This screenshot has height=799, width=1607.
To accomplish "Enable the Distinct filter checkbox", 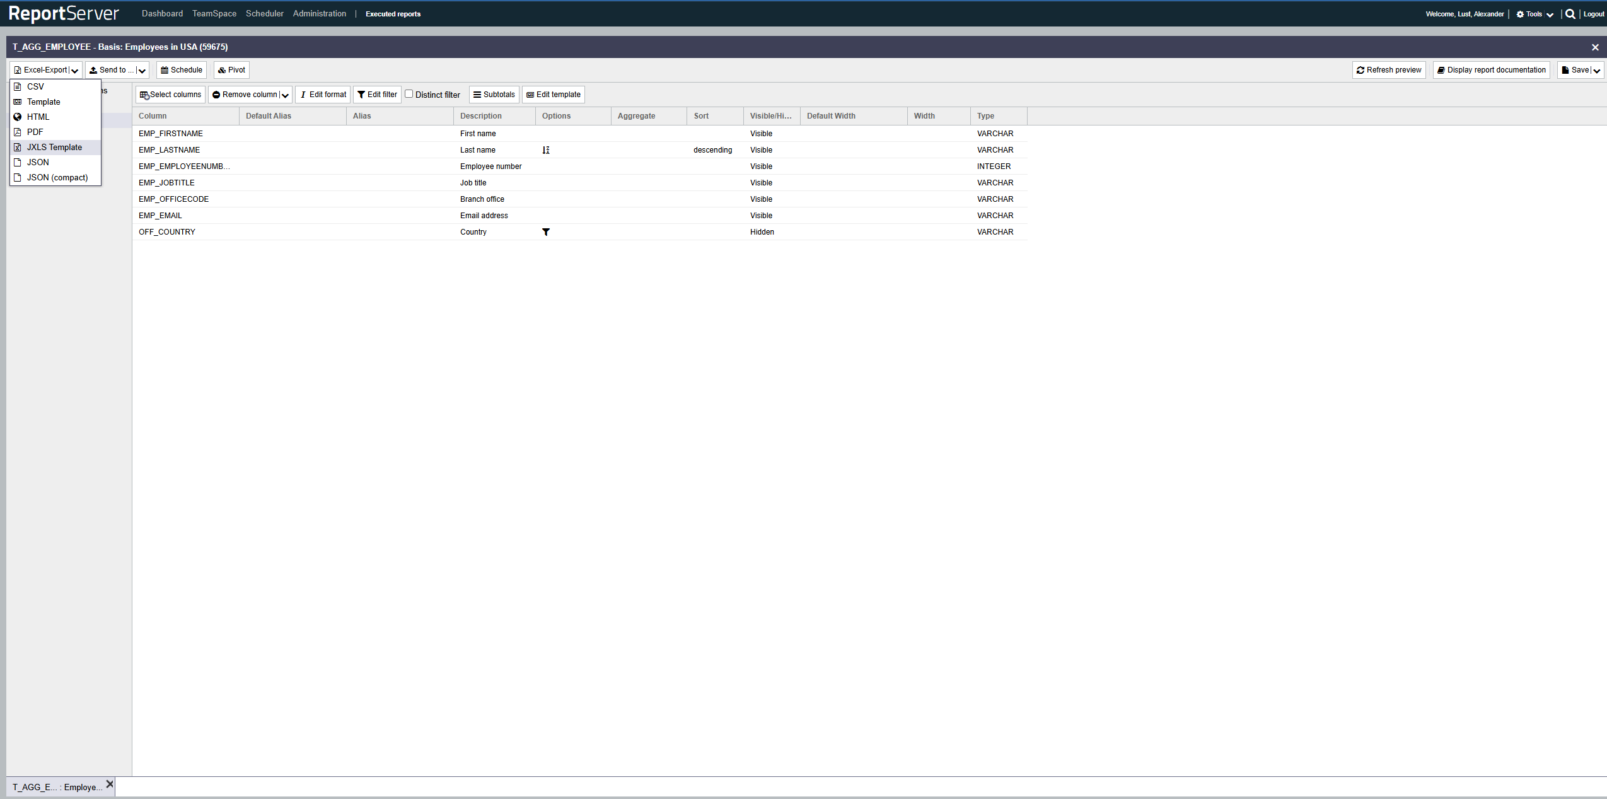I will click(x=409, y=94).
